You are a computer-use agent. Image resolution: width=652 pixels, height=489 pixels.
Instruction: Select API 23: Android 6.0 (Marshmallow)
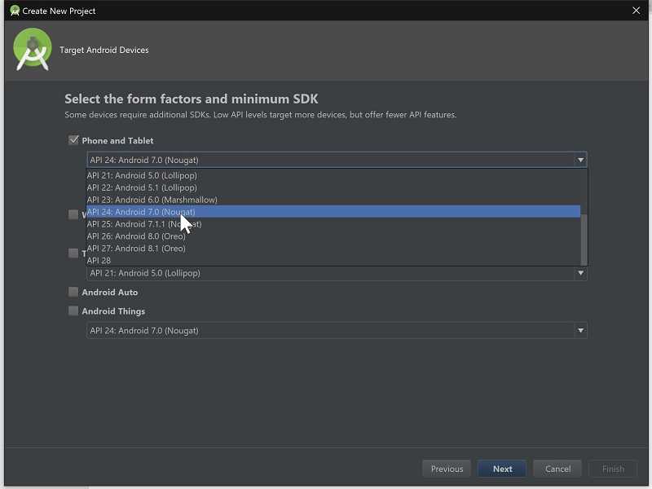333,200
